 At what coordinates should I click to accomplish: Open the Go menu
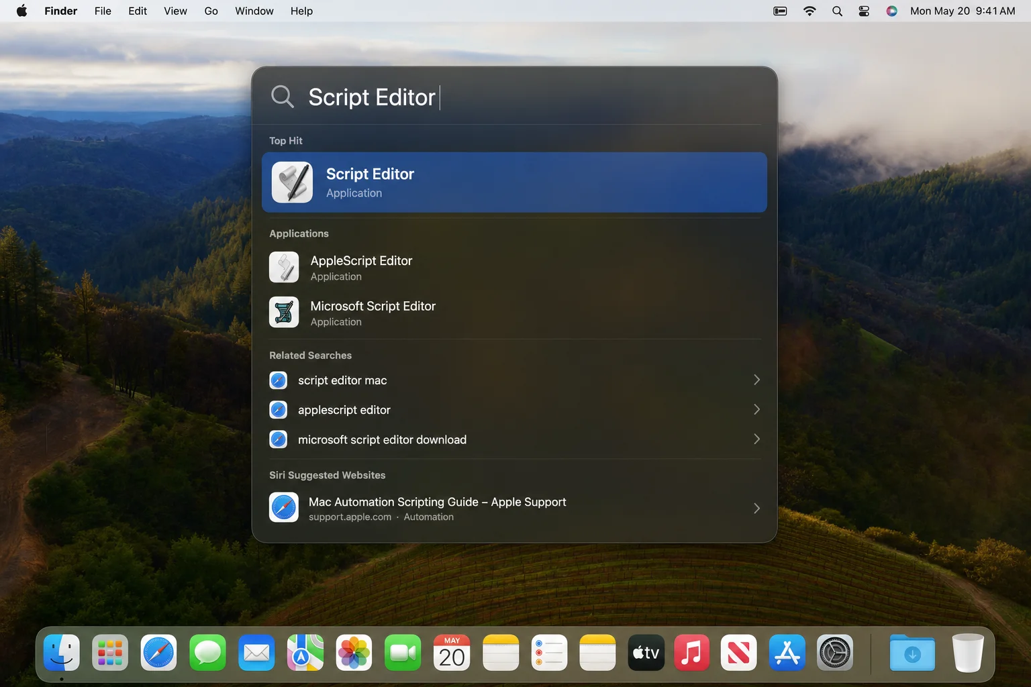tap(211, 11)
